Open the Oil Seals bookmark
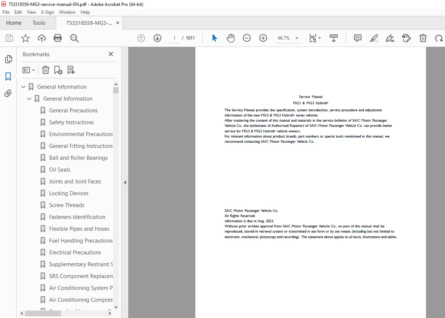445x318 pixels. (x=60, y=170)
